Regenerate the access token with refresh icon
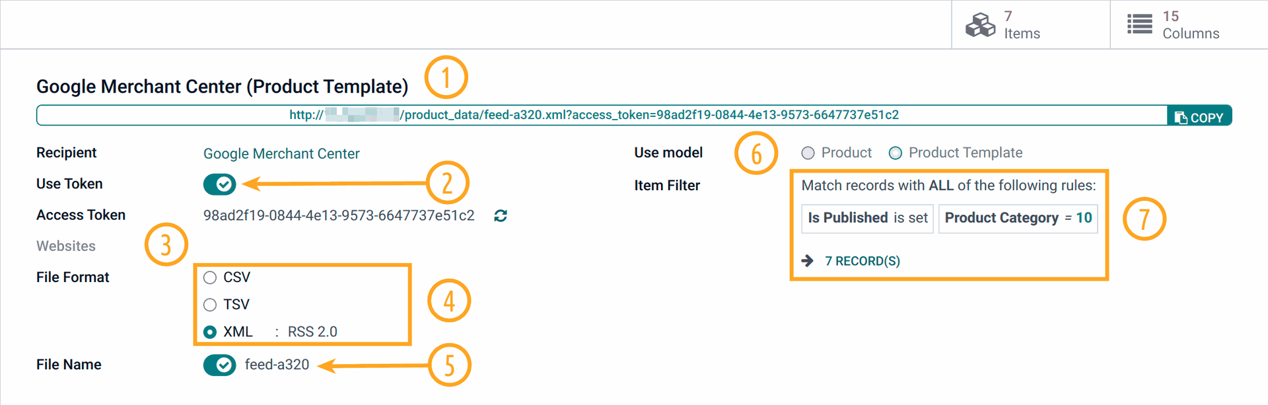Screen dimensions: 1268x405 [501, 215]
